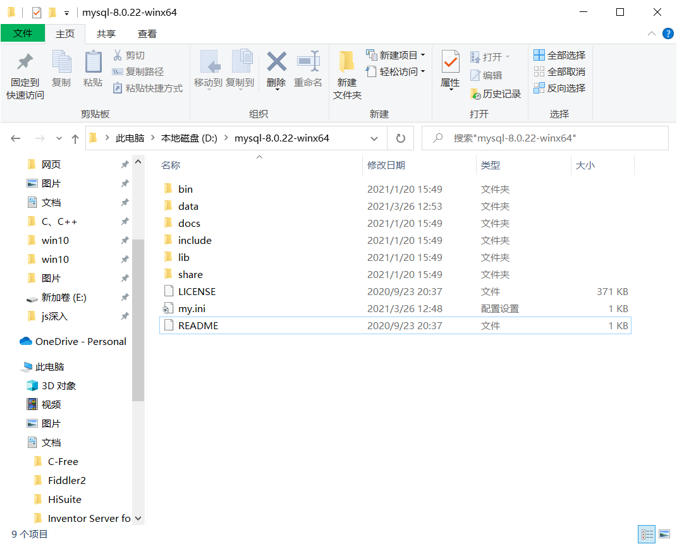677x544 pixels.
Task: Select the my.ini configuration file
Action: (395, 309)
